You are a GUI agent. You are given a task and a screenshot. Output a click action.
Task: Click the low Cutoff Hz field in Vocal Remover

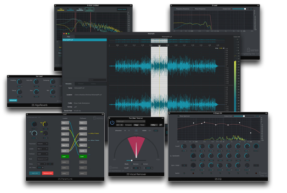(137, 168)
